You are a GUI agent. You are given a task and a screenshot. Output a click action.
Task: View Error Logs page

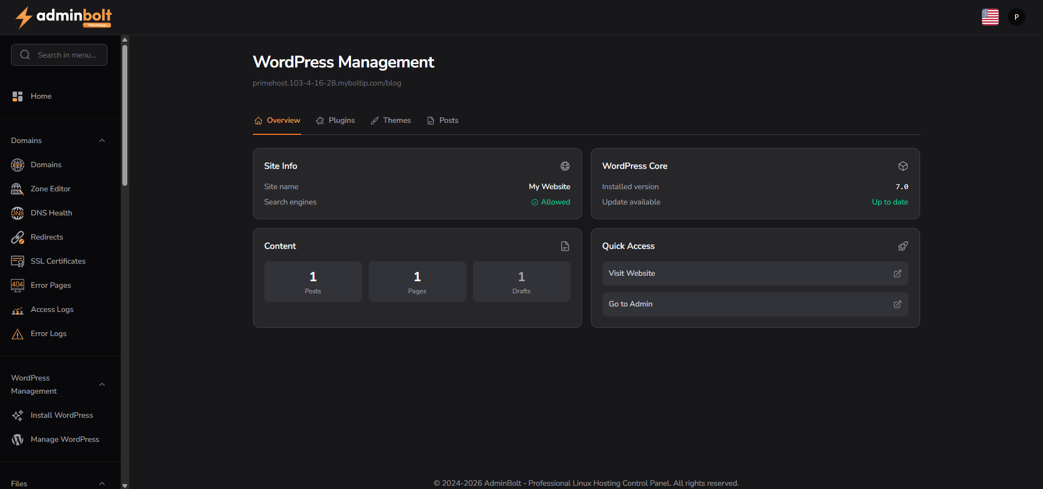(59, 334)
